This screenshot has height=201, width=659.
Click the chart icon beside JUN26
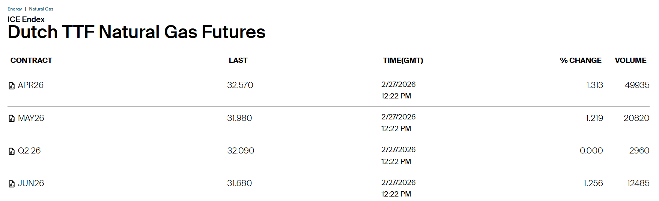coord(12,184)
